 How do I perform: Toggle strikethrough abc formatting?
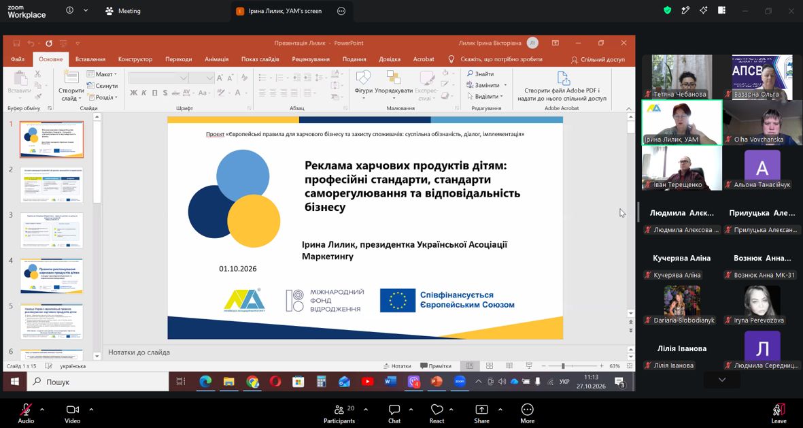click(x=175, y=93)
